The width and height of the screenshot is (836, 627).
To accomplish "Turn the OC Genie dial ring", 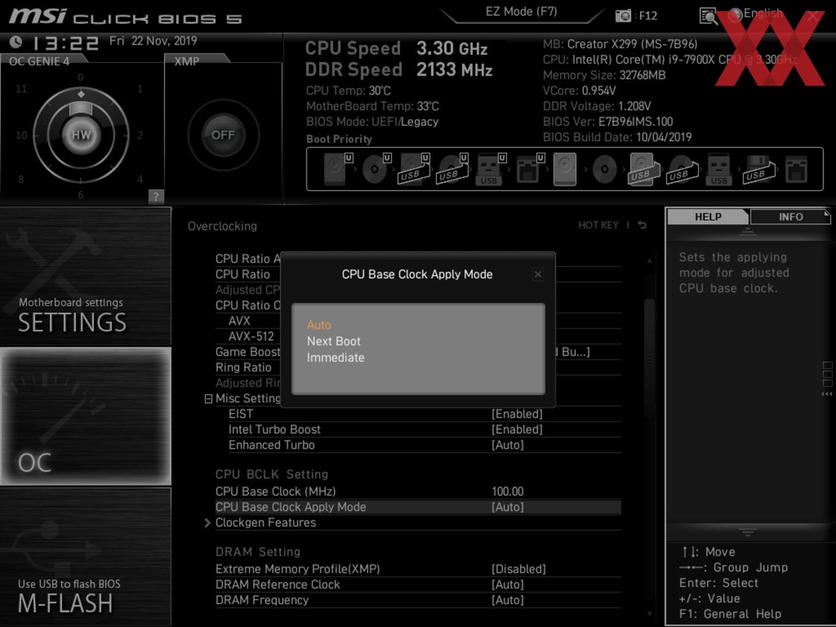I will (x=81, y=135).
